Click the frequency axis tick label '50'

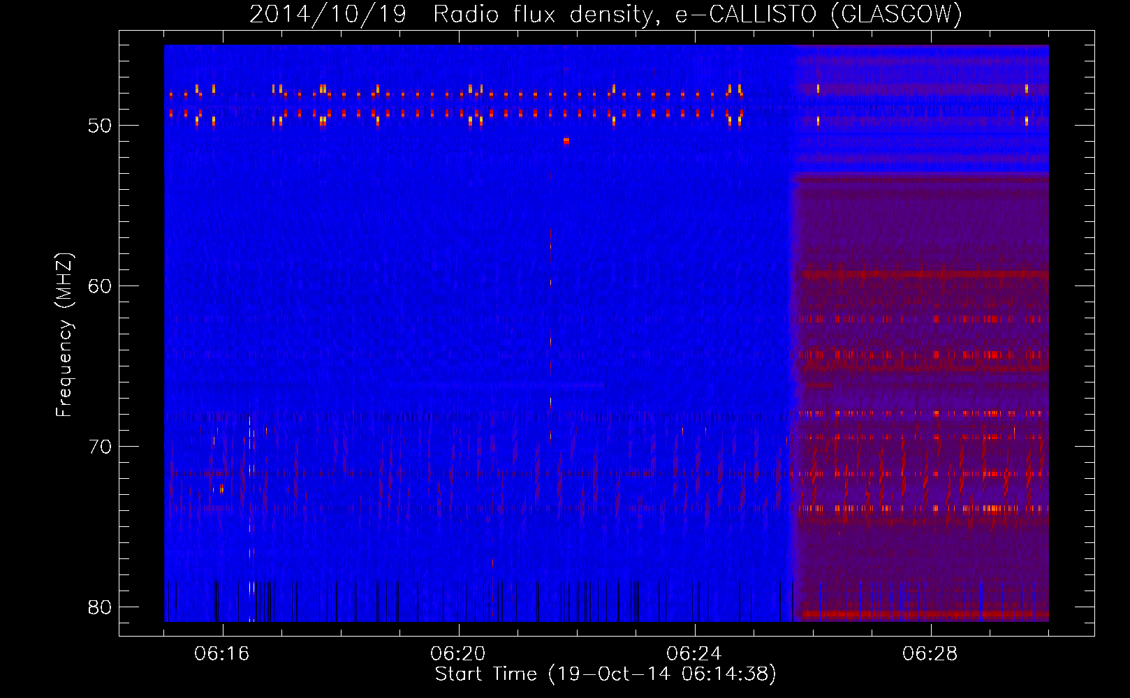100,126
